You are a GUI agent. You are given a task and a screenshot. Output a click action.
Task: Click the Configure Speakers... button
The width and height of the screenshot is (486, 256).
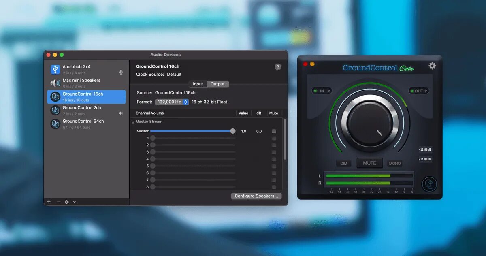pos(256,196)
